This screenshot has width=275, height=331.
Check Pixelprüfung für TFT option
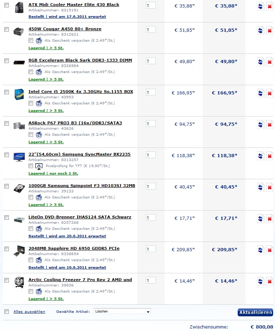tap(31, 166)
